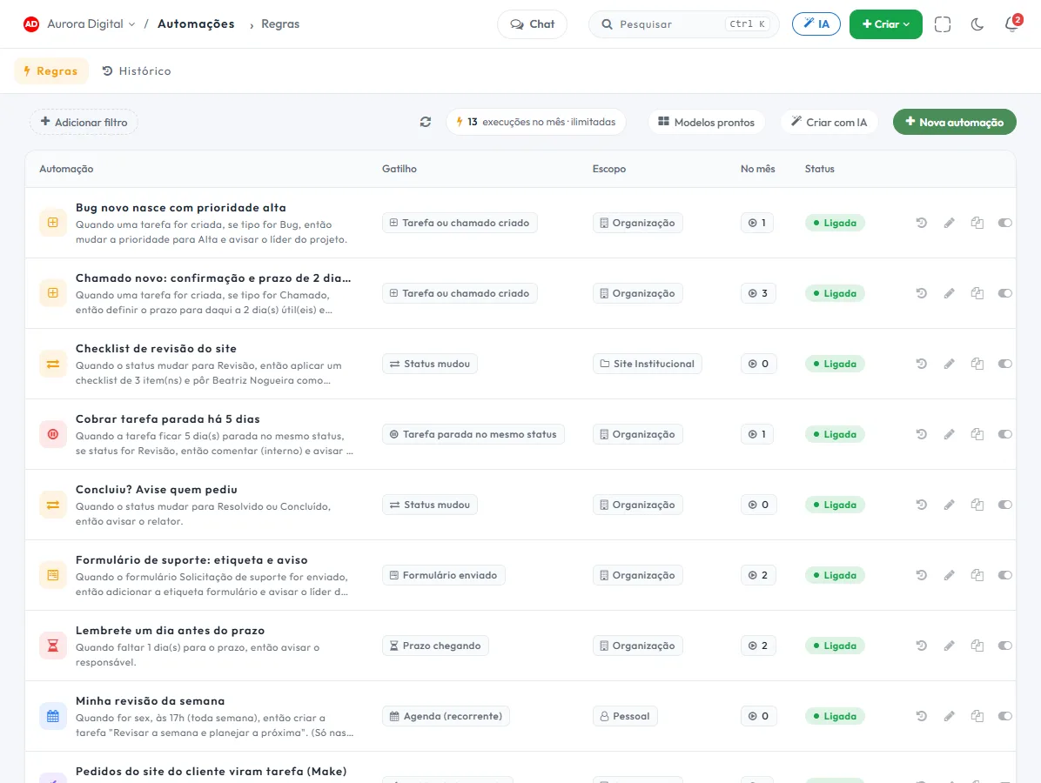Open notifications bell
The width and height of the screenshot is (1041, 783).
point(1011,24)
